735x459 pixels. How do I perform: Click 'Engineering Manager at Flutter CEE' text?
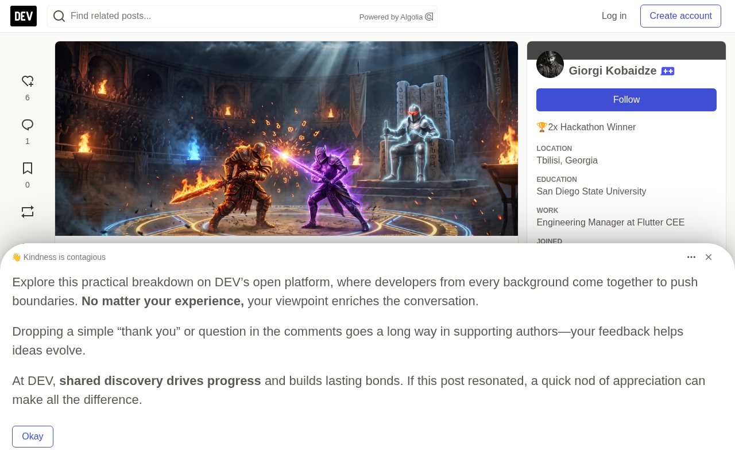(x=610, y=223)
